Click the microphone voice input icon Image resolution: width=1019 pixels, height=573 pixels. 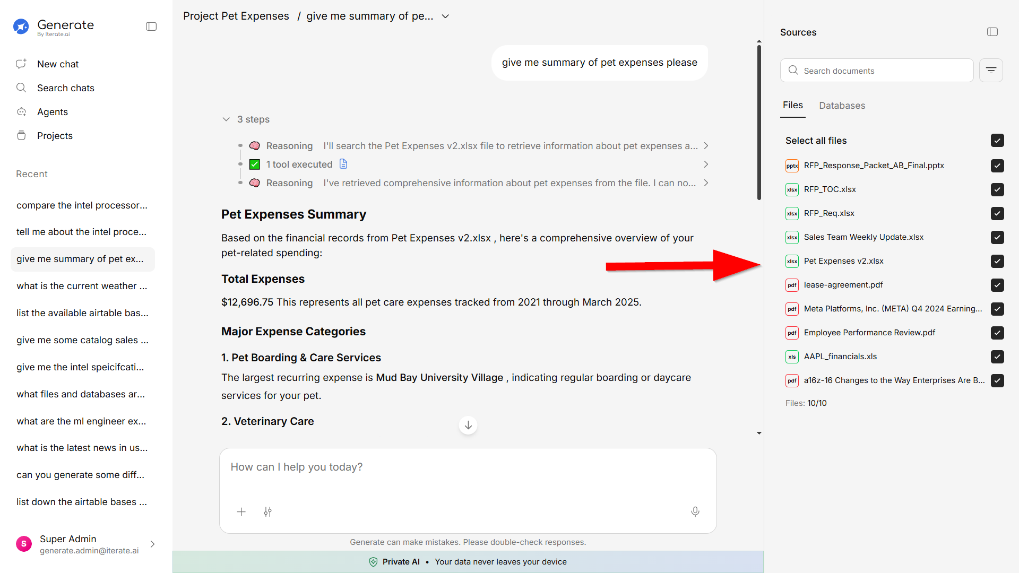coord(695,511)
